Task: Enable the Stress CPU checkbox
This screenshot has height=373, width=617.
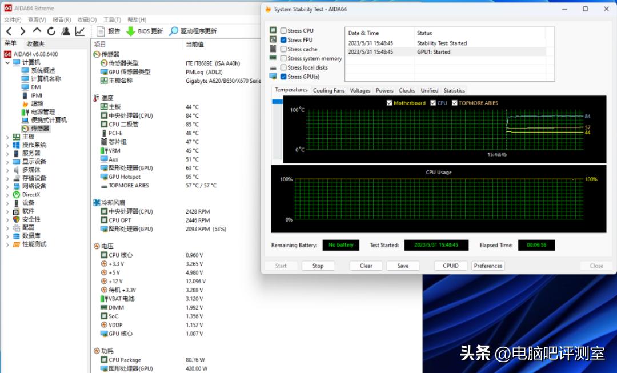Action: 282,30
